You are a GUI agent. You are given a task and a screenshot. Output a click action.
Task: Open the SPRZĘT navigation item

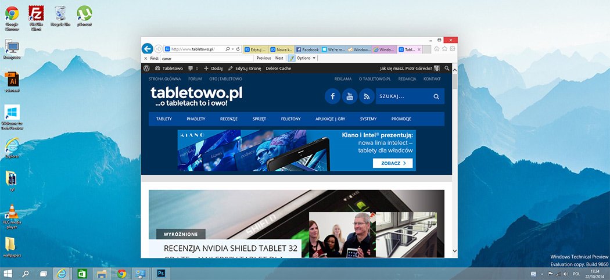[x=259, y=119]
